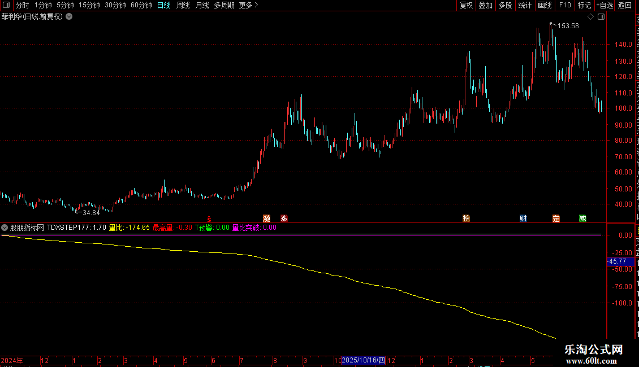Activate the 画线 drawing tool
Image resolution: width=639 pixels, height=367 pixels.
545,5
